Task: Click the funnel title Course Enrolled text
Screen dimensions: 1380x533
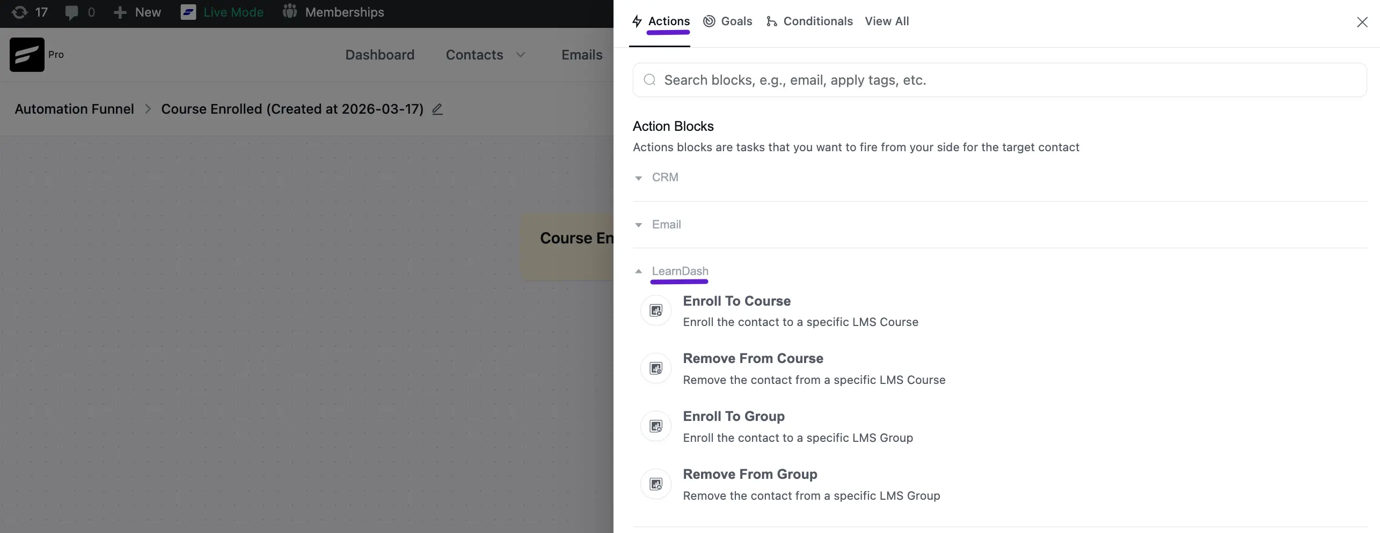Action: pyautogui.click(x=292, y=109)
